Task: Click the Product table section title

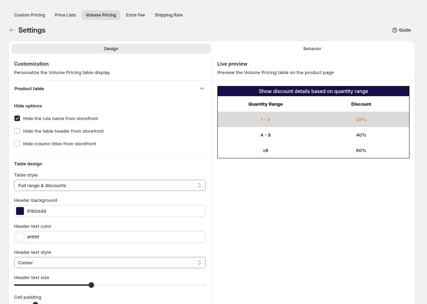Action: (x=29, y=89)
